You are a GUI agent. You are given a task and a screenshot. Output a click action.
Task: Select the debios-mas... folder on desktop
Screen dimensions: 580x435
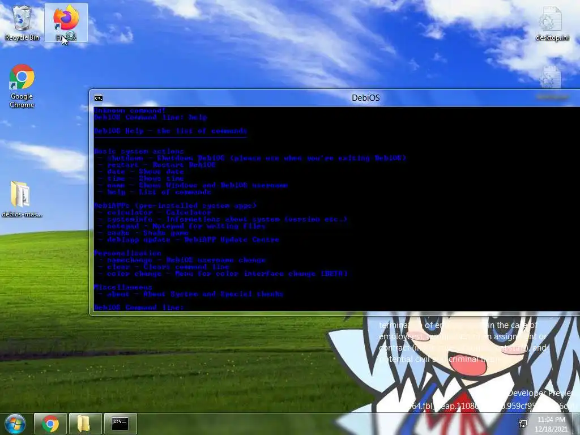22,199
